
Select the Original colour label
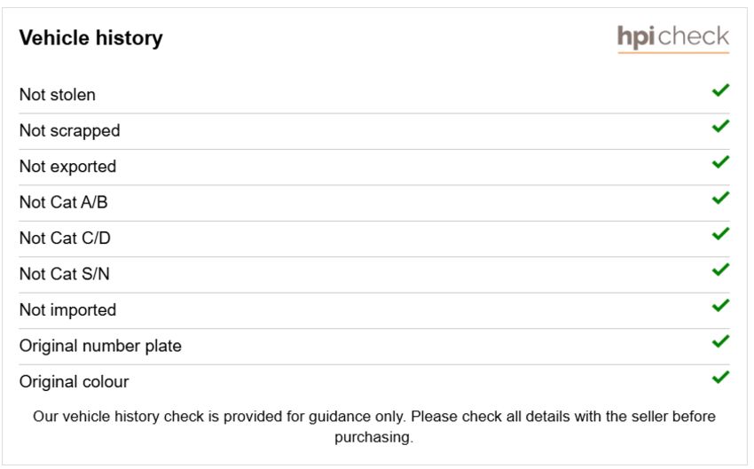click(74, 382)
